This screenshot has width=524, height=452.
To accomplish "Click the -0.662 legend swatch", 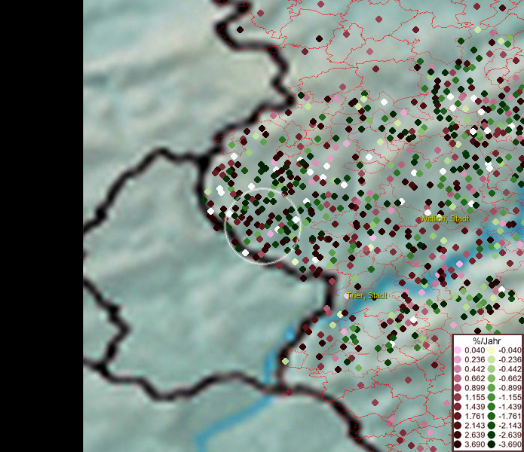I will pos(492,379).
